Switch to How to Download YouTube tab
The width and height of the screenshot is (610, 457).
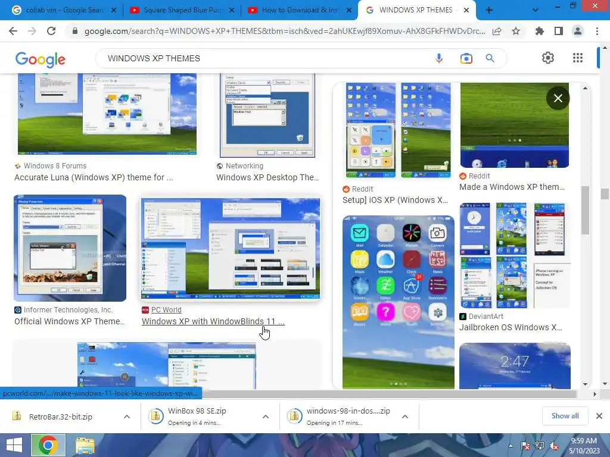click(295, 10)
